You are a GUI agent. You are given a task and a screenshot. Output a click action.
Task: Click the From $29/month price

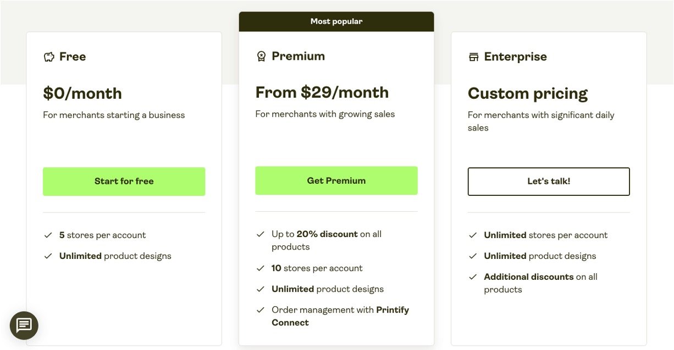[322, 92]
